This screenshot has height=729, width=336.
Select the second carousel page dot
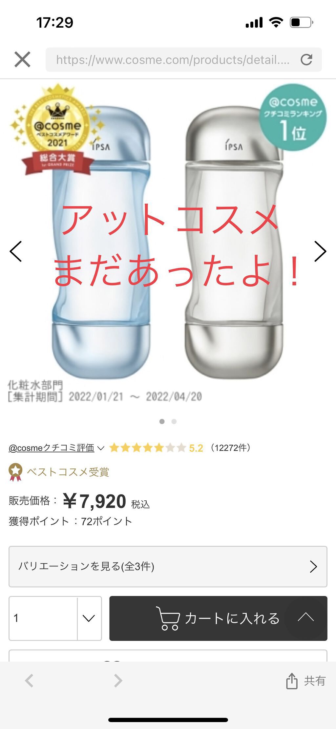174,421
